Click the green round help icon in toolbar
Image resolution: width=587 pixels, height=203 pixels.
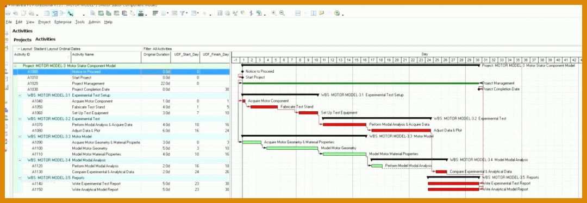337,14
